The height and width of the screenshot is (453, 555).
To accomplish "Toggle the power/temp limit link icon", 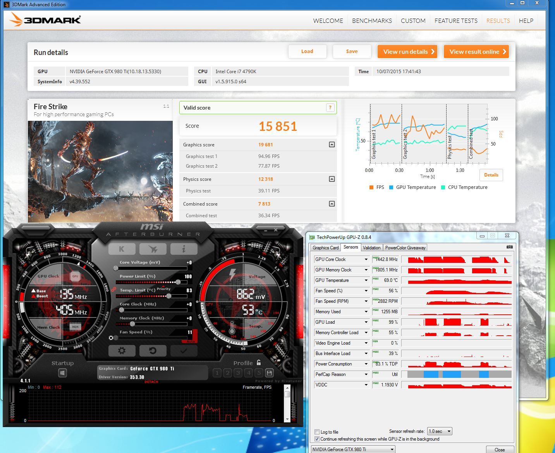I will pos(114,289).
